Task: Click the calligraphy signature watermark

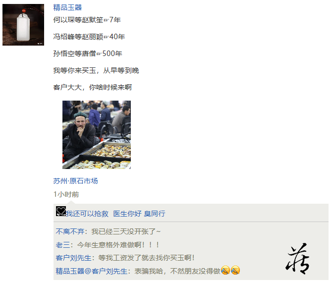Action: [297, 259]
